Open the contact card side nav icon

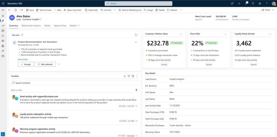pos(3,41)
